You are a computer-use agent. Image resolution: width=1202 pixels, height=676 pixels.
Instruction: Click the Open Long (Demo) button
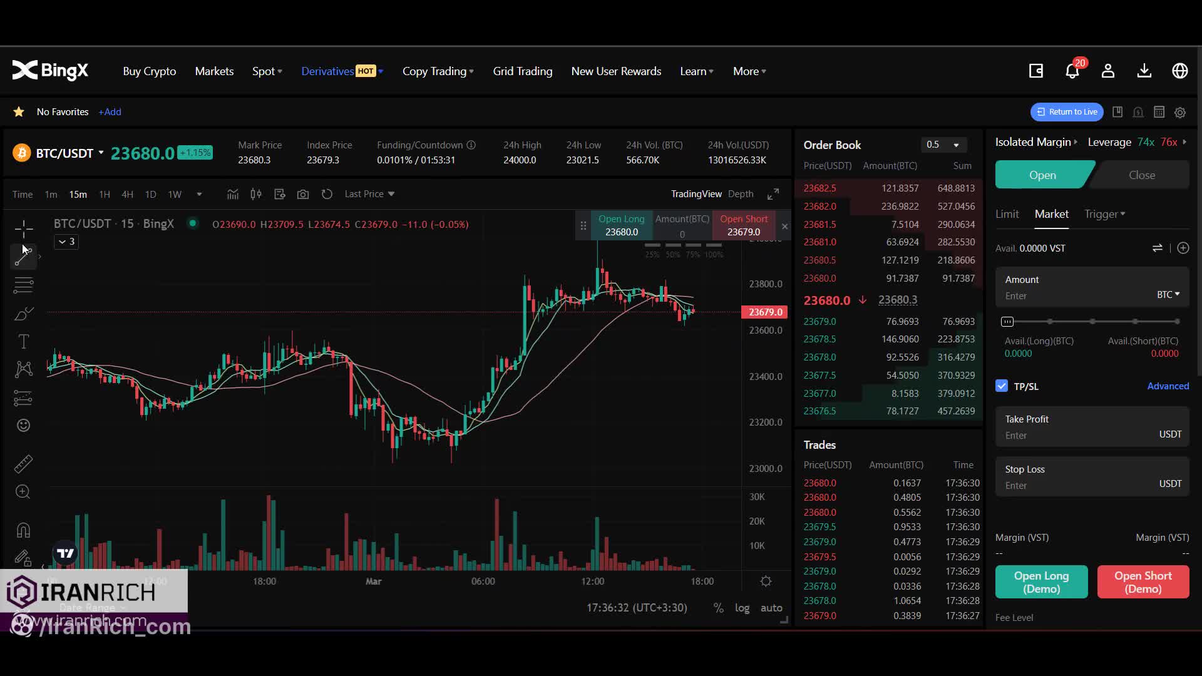1041,582
